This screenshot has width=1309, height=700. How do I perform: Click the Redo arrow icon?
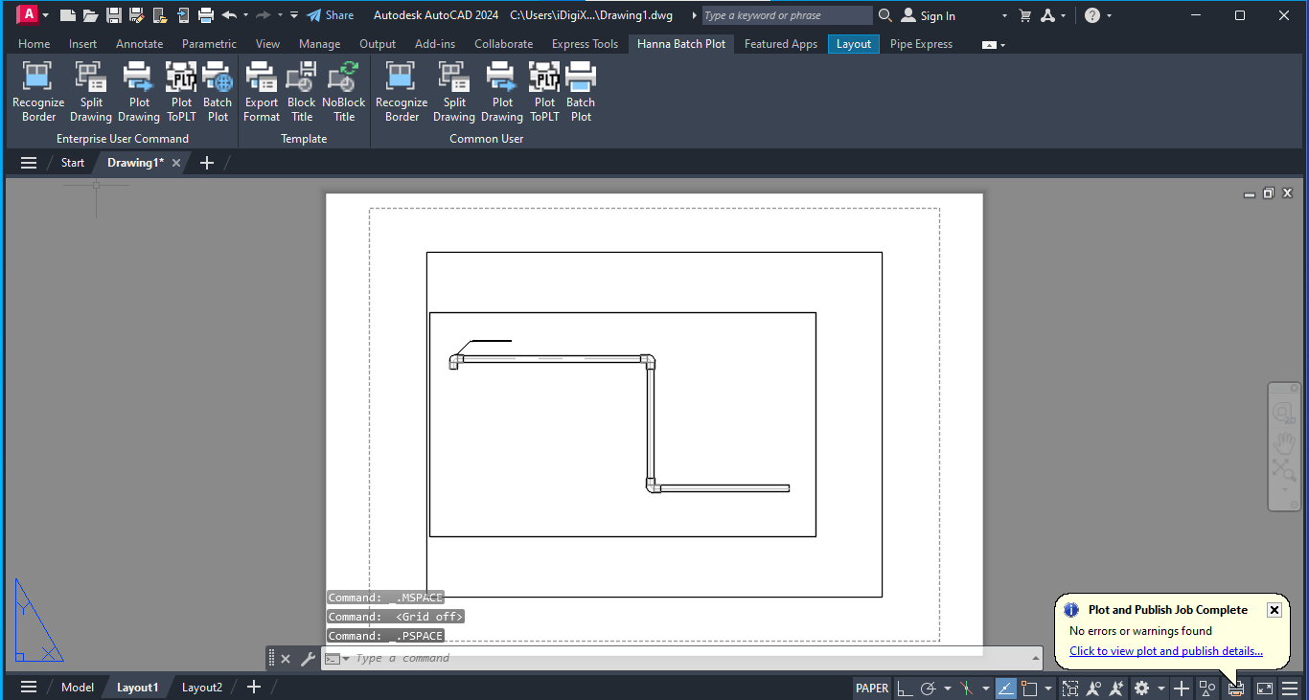pyautogui.click(x=263, y=15)
